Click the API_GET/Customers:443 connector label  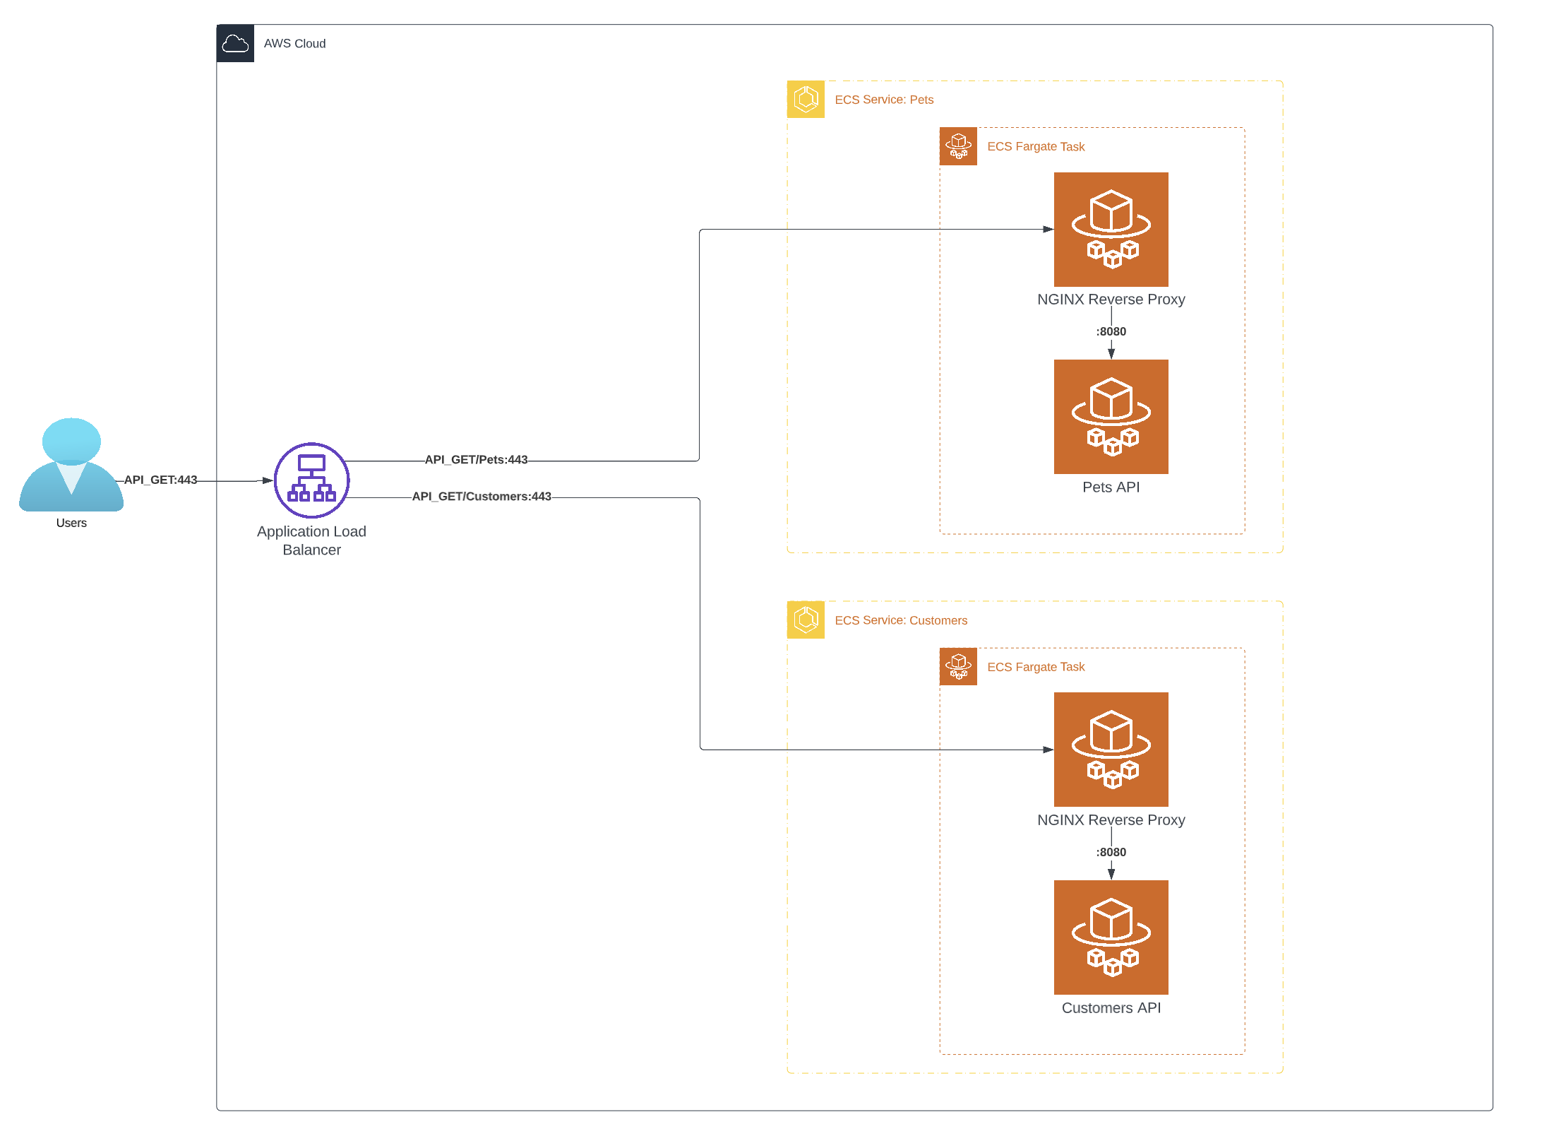(482, 497)
